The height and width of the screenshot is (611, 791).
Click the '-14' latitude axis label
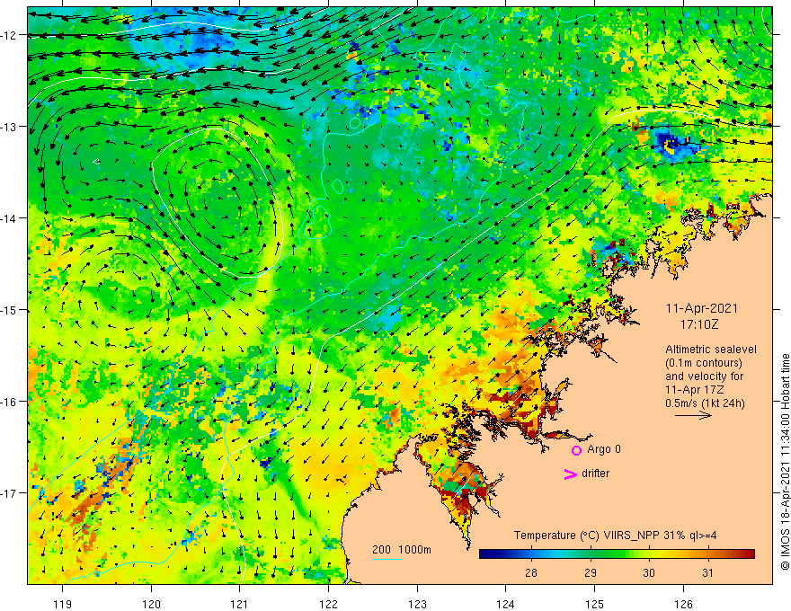[x=10, y=218]
